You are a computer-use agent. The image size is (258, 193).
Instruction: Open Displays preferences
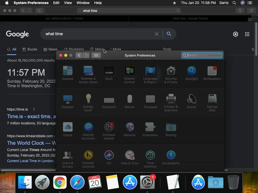tap(68, 101)
